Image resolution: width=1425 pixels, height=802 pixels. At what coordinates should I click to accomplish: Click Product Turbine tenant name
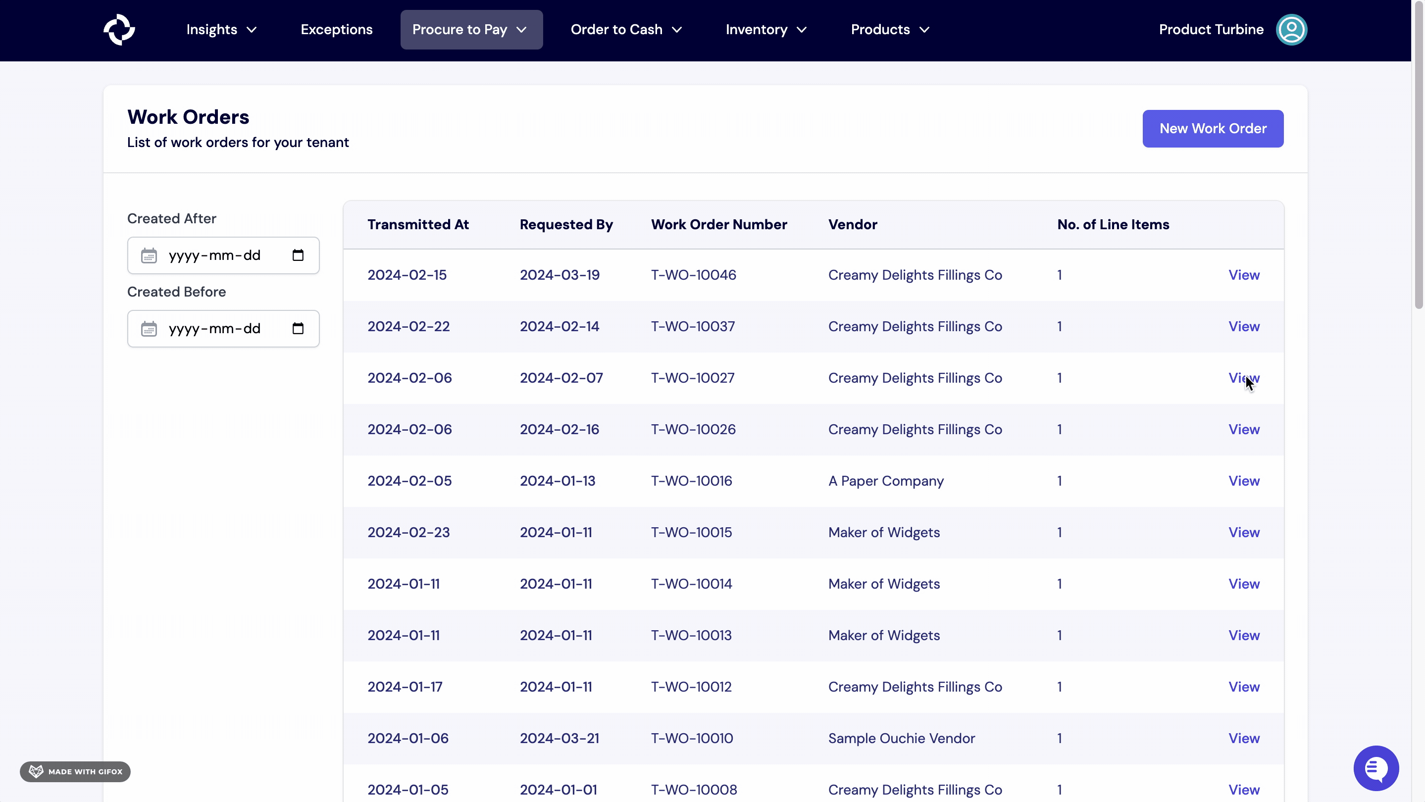[x=1211, y=30]
